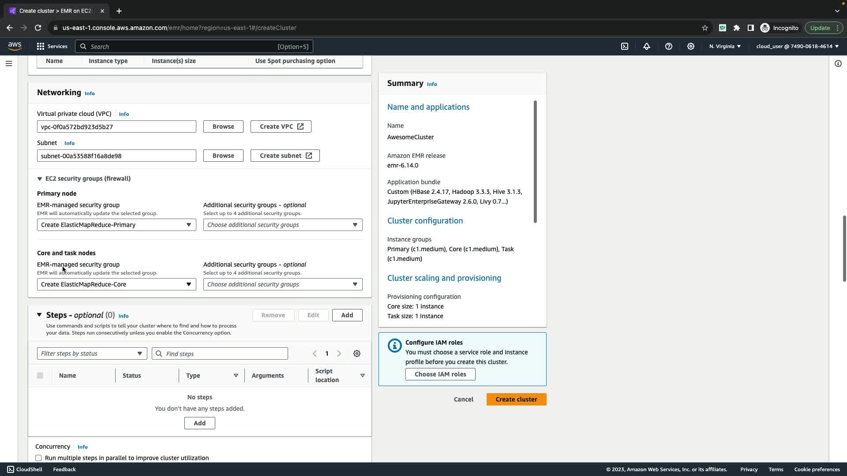847x476 pixels.
Task: Open the hamburger side navigation menu
Action: click(8, 63)
